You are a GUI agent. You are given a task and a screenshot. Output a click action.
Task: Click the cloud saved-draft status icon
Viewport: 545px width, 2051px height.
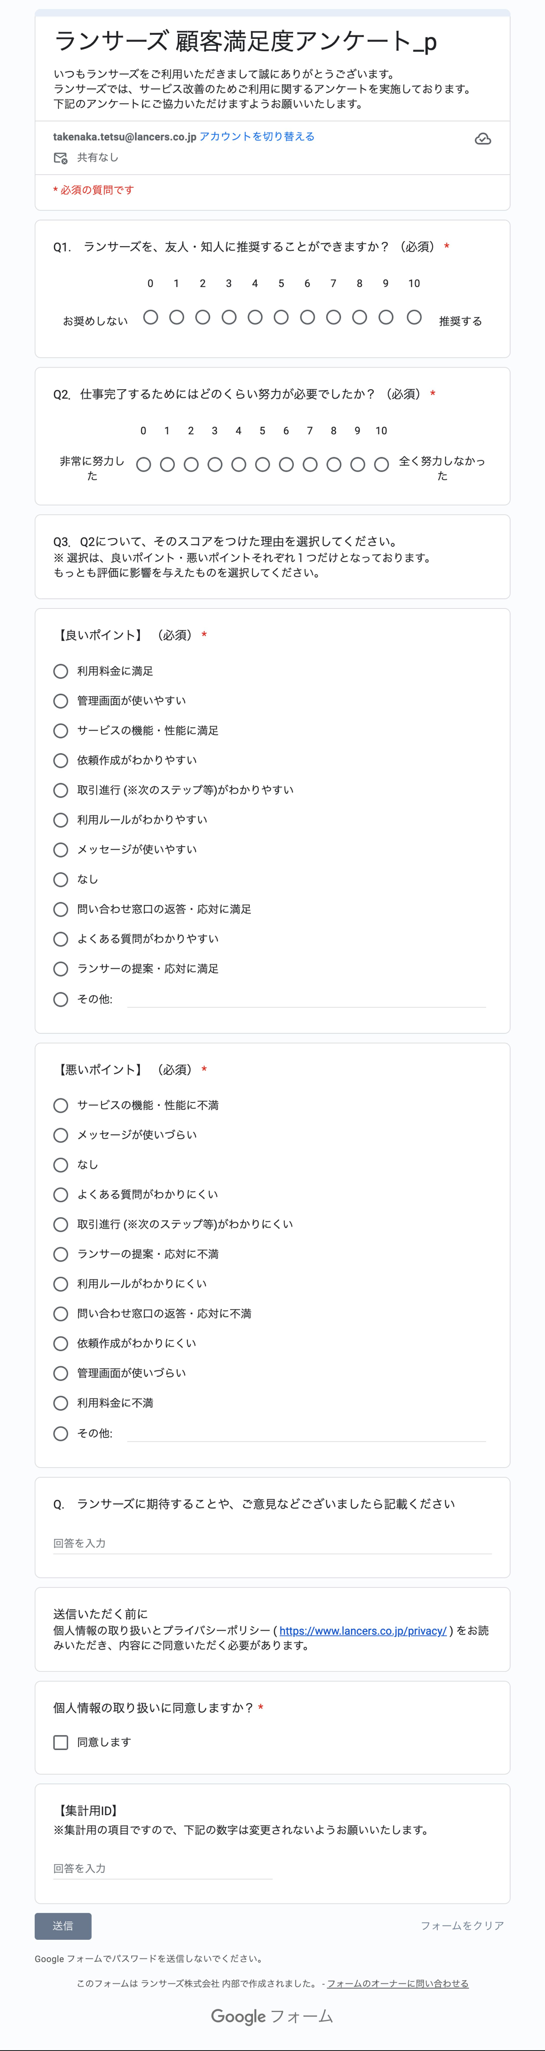[482, 139]
